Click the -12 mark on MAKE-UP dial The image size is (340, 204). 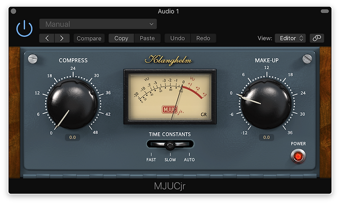click(x=244, y=133)
